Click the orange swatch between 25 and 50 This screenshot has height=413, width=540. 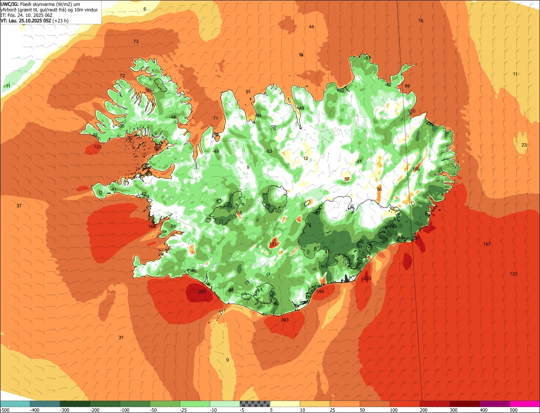pos(345,404)
